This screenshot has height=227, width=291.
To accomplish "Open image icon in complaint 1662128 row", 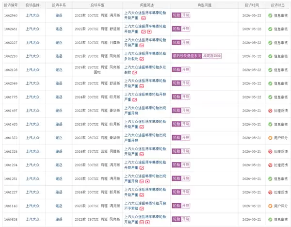I will coord(135,73).
